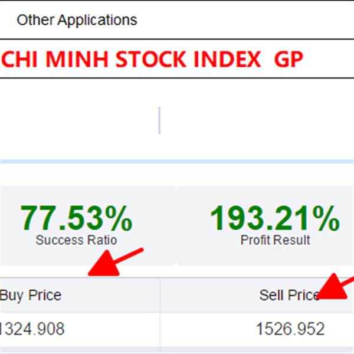Click blank area left of vertical splitter
This screenshot has height=354, width=354.
pos(79,120)
